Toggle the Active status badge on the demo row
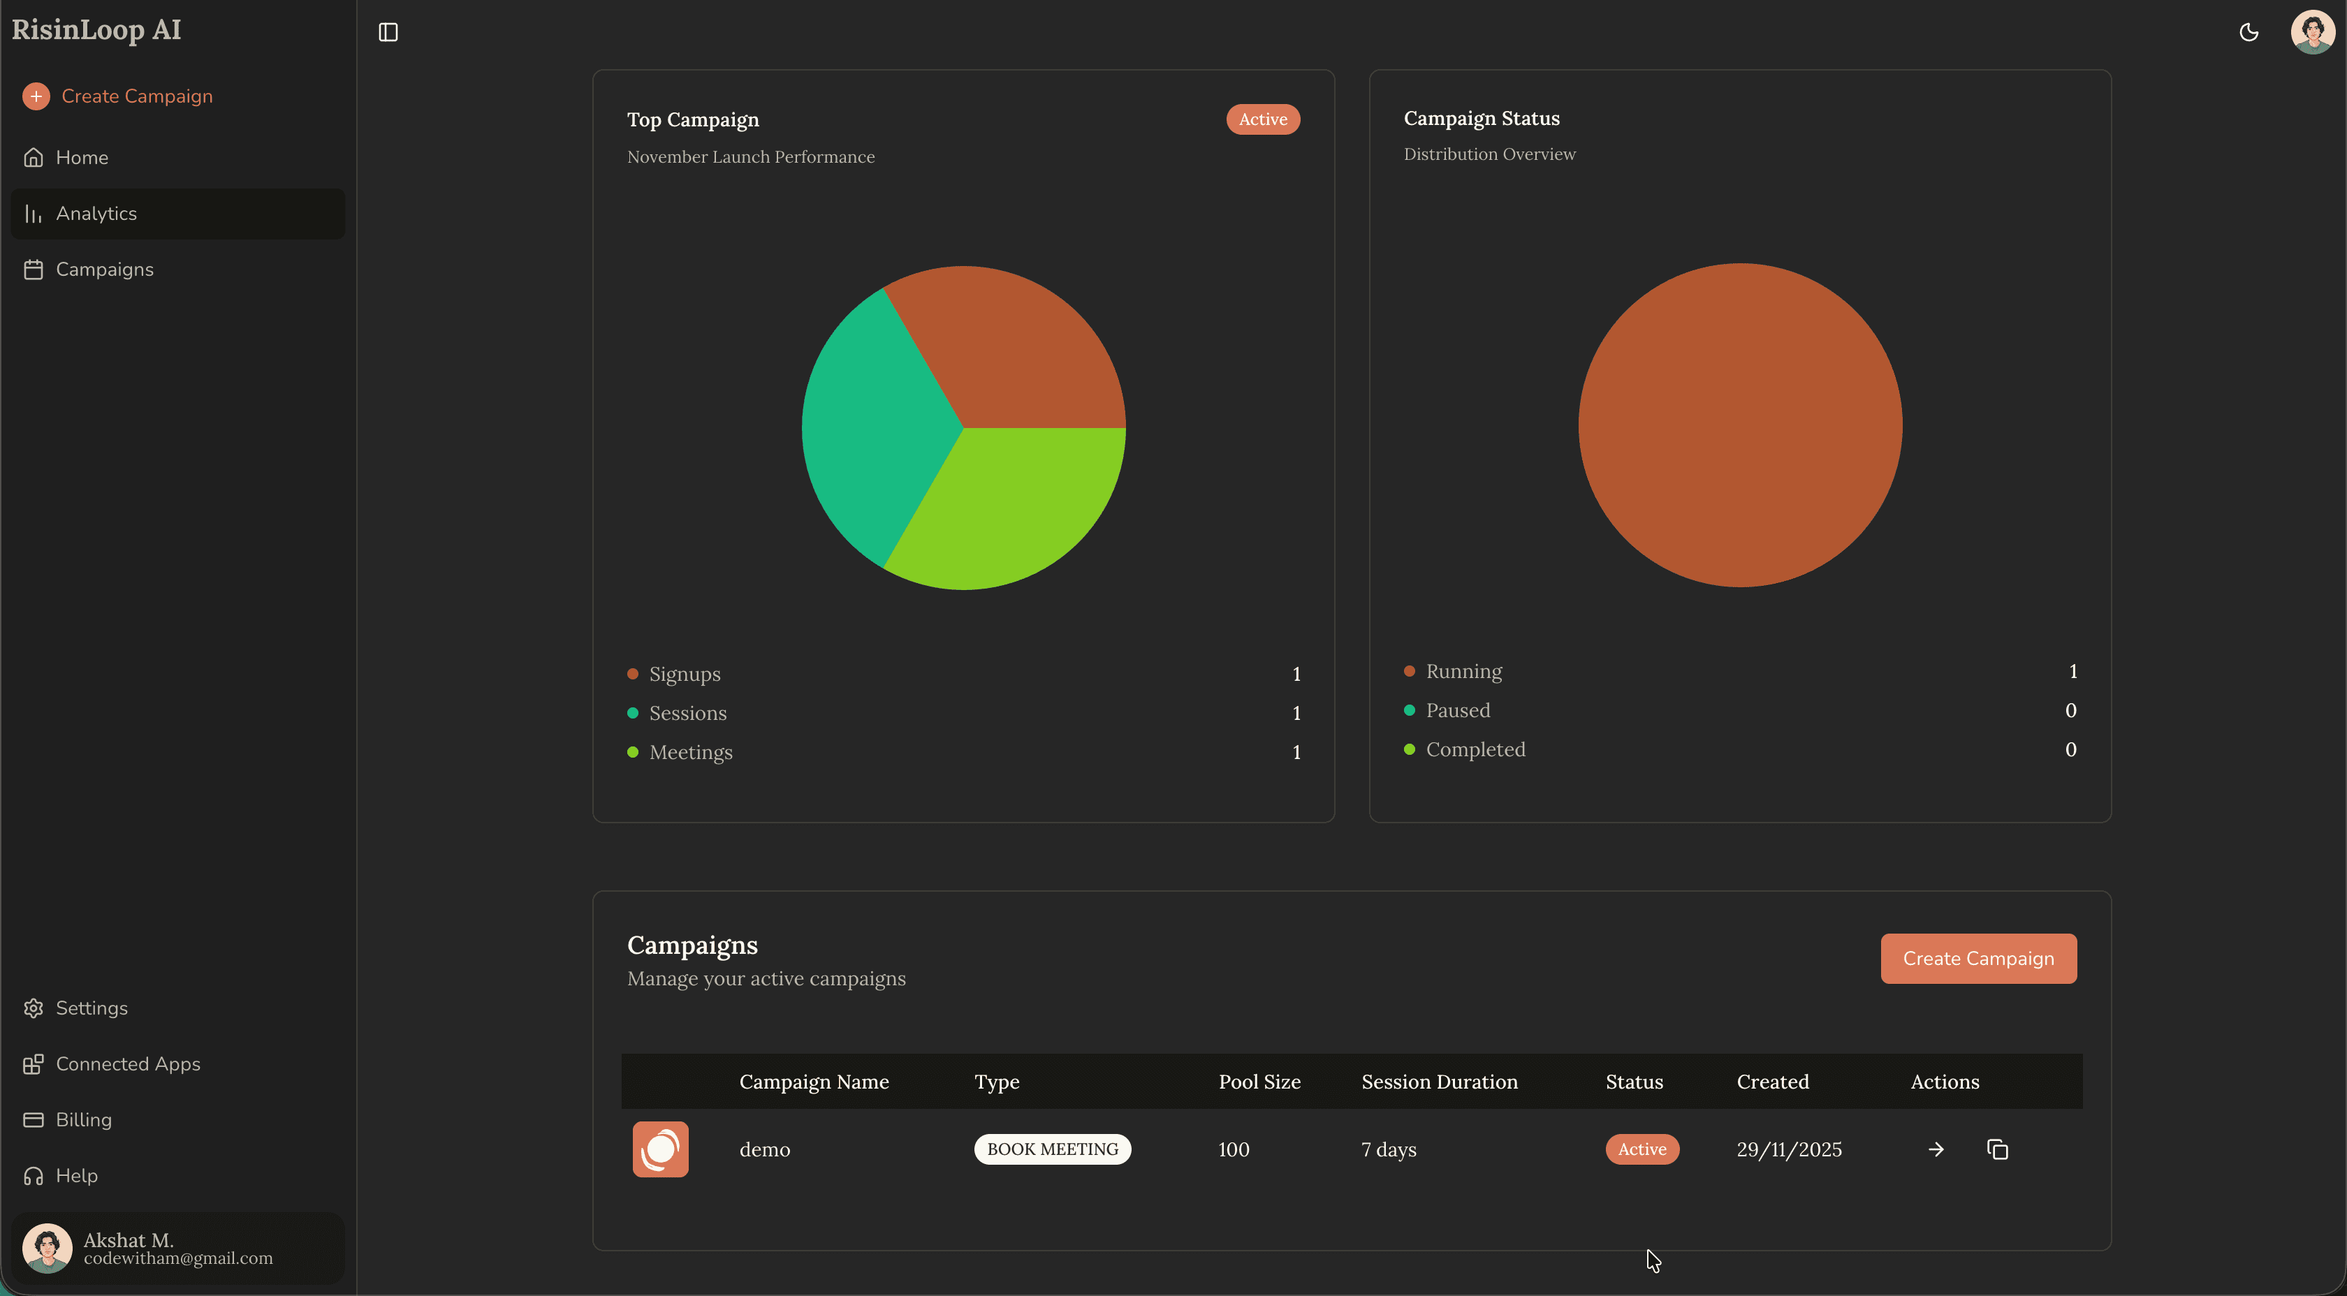The image size is (2347, 1296). [1642, 1149]
